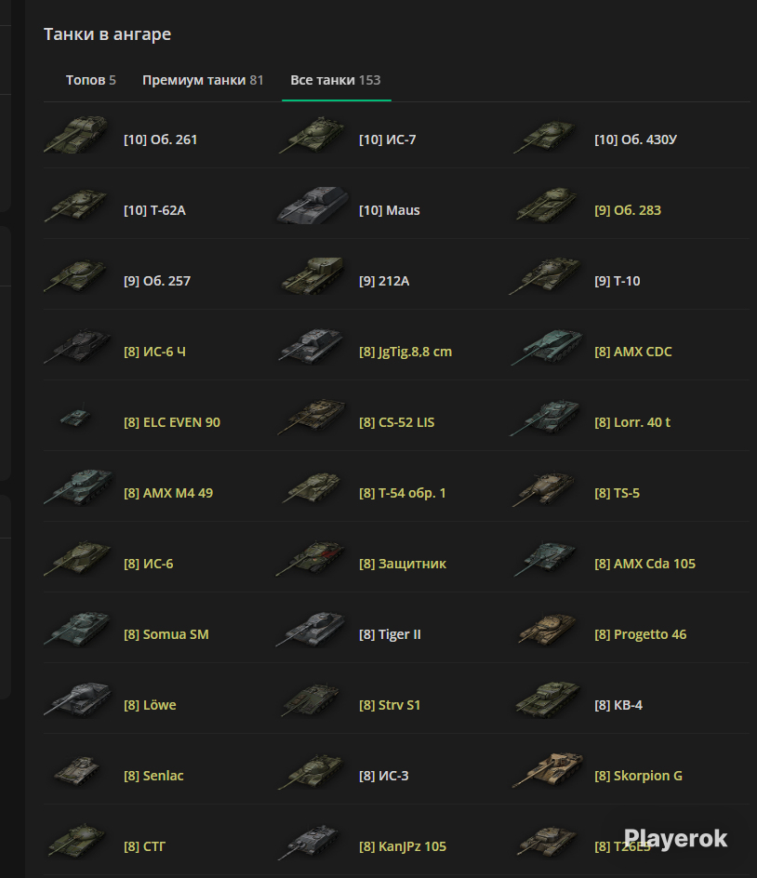Click the Strv S1 tank icon
Image resolution: width=757 pixels, height=878 pixels.
[312, 700]
